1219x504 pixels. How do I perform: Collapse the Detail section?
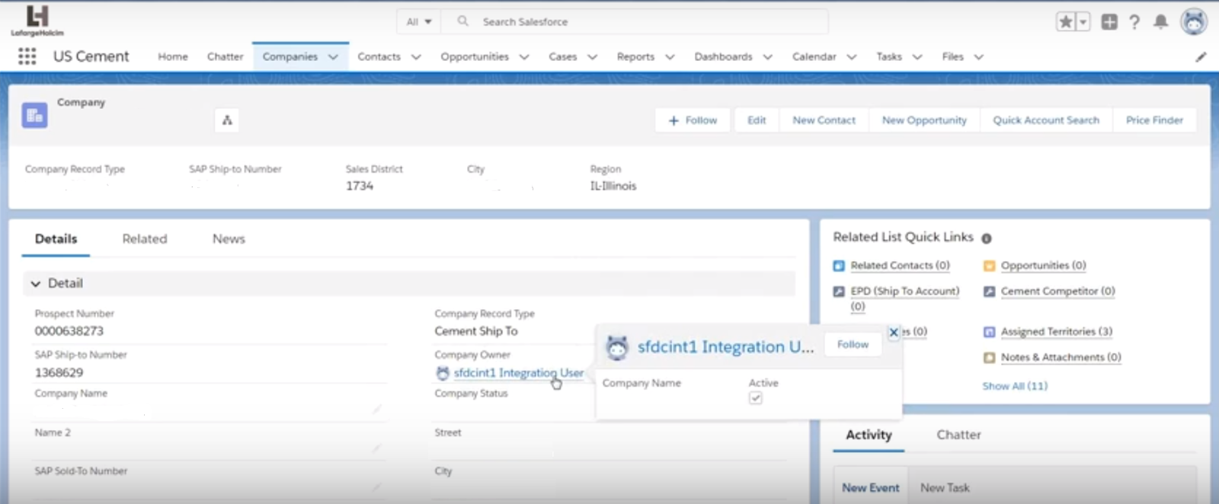coord(35,283)
